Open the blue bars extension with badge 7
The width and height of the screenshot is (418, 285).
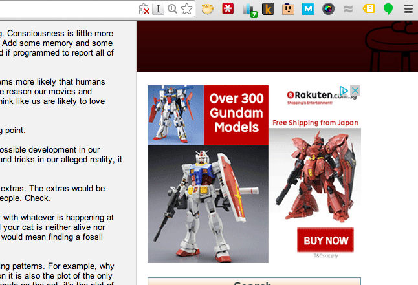250,10
